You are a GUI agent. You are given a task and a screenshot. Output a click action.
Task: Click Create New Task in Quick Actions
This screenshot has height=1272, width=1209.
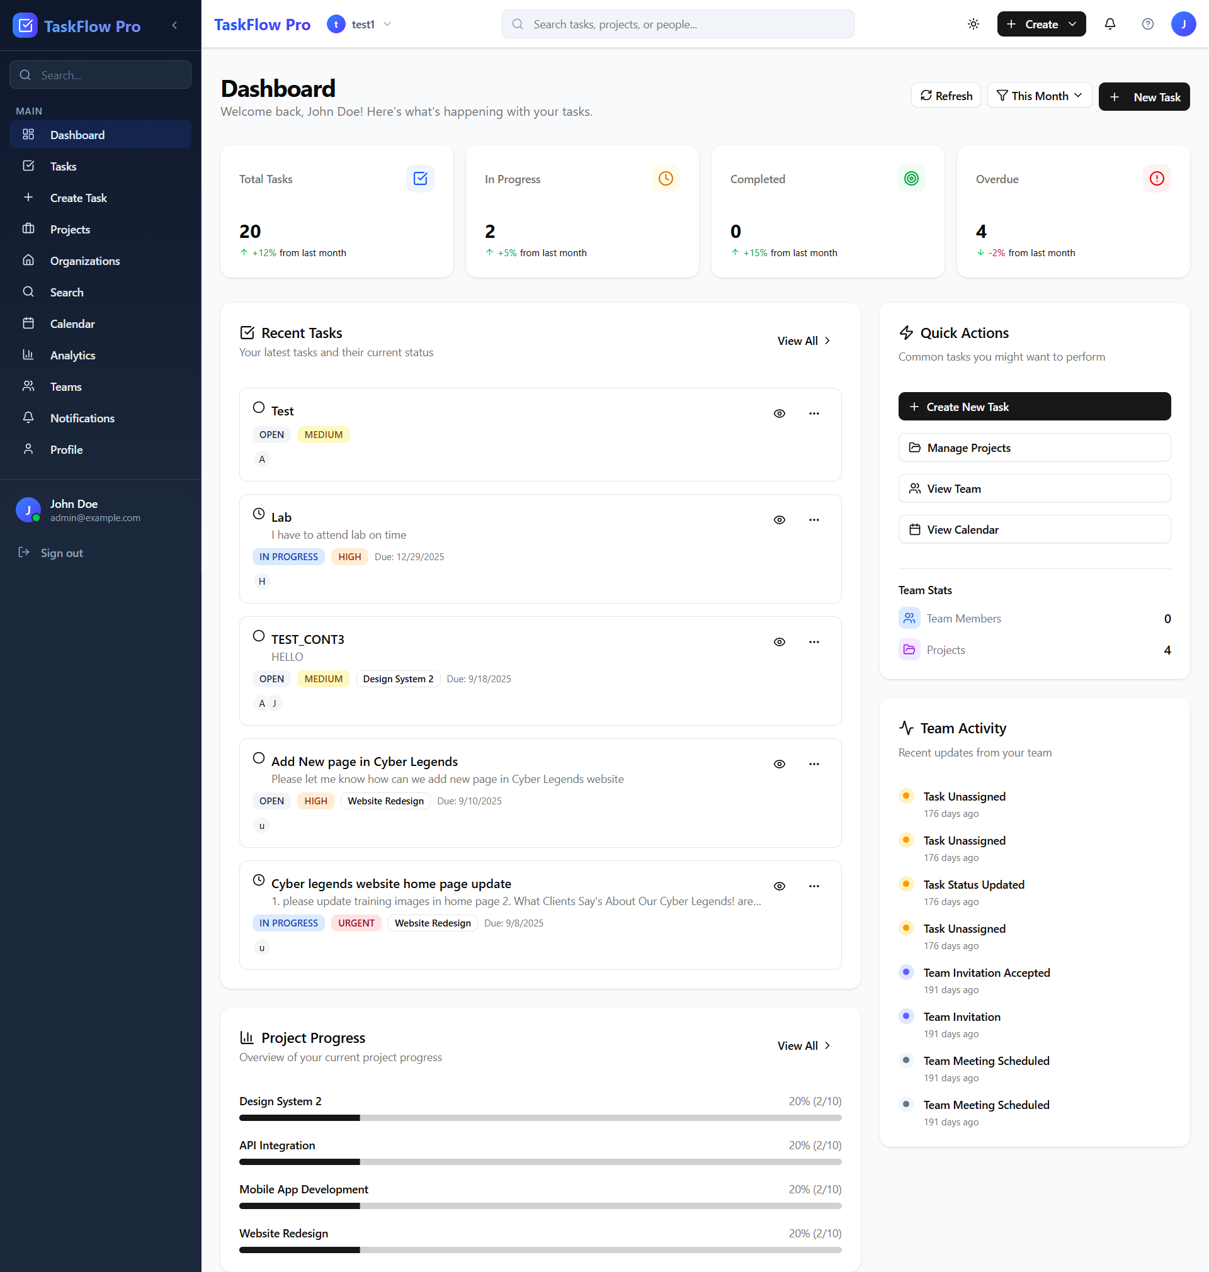tap(1034, 407)
